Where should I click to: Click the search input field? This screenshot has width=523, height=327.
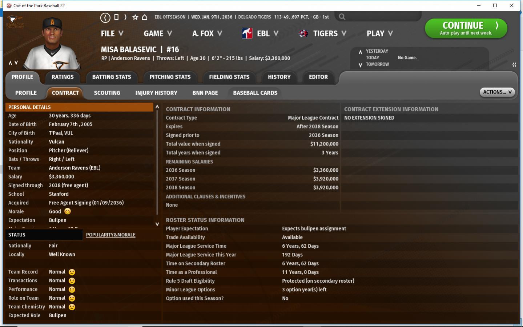(382, 17)
